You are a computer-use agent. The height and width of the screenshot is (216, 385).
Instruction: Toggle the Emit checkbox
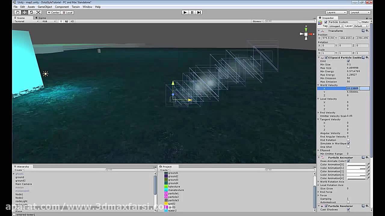[348, 61]
